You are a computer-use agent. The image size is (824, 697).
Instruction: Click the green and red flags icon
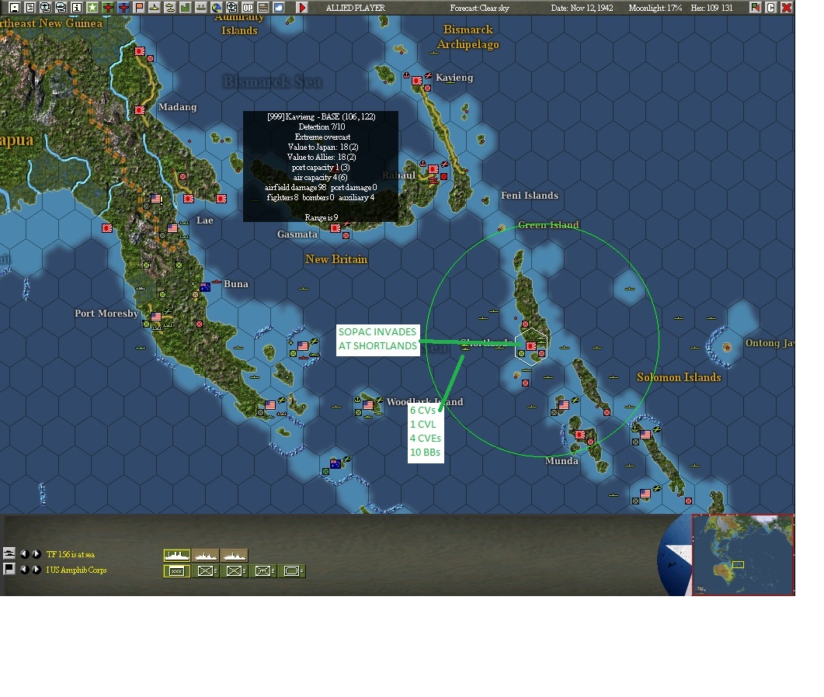(x=755, y=7)
